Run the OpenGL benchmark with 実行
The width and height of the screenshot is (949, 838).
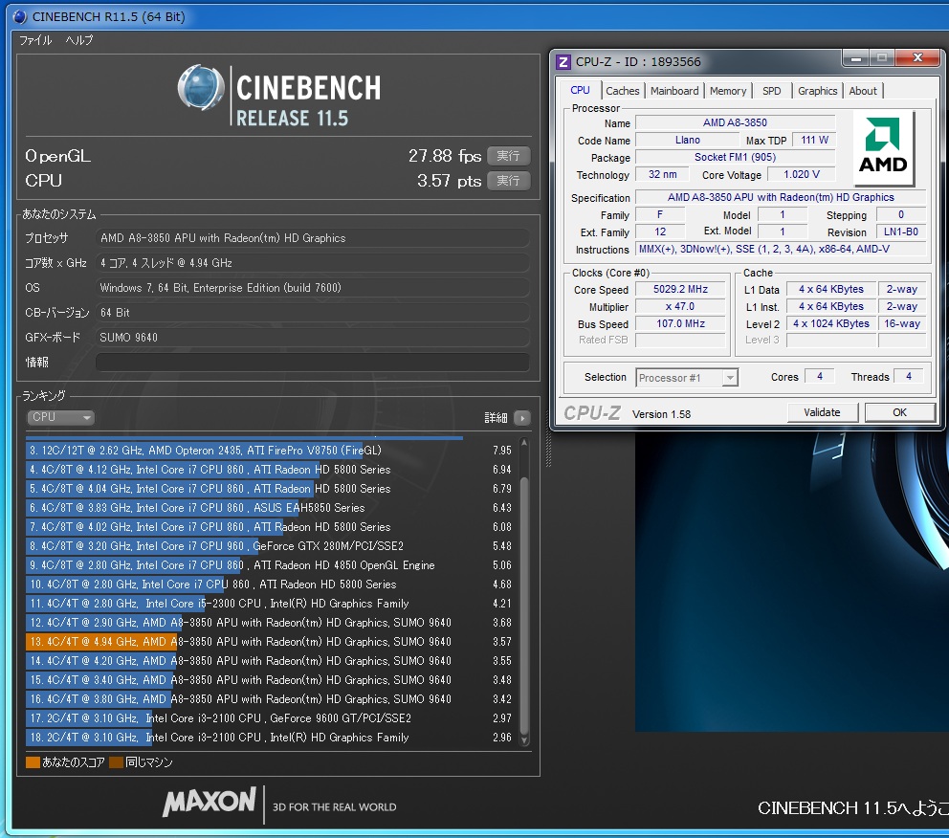(x=508, y=156)
